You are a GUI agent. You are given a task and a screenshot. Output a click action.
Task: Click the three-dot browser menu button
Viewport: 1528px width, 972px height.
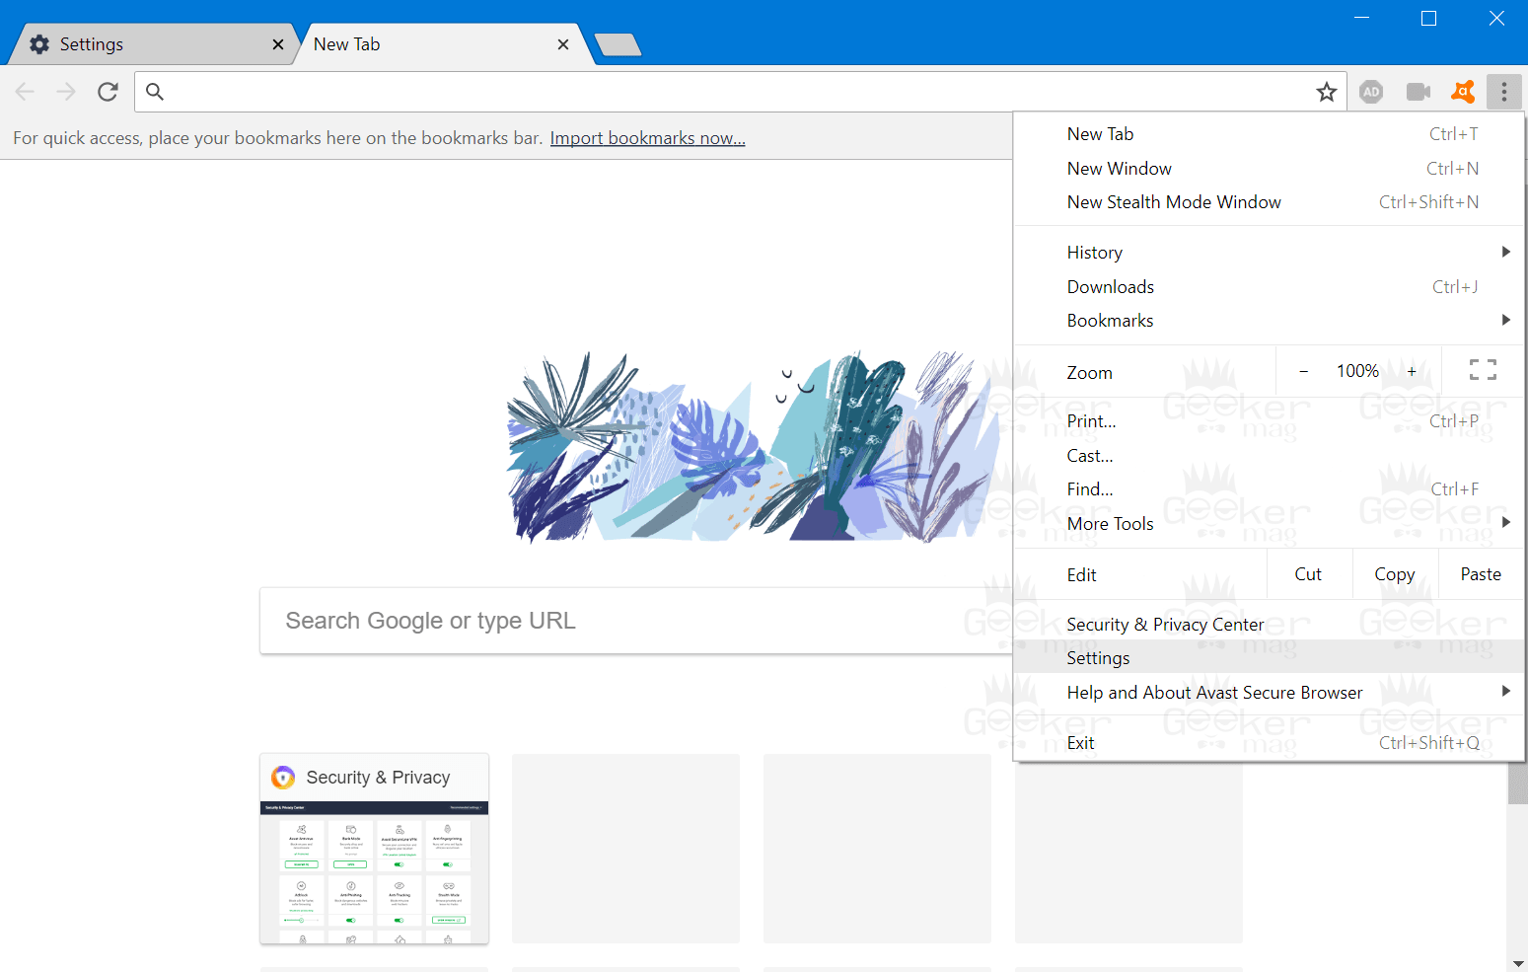(1504, 92)
